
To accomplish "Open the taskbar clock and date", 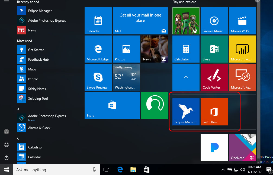I will click(x=254, y=170).
